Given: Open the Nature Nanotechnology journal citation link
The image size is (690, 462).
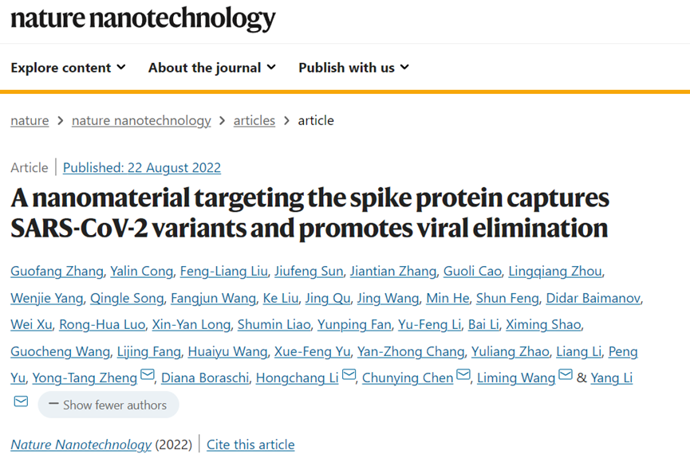Looking at the screenshot, I should 81,444.
